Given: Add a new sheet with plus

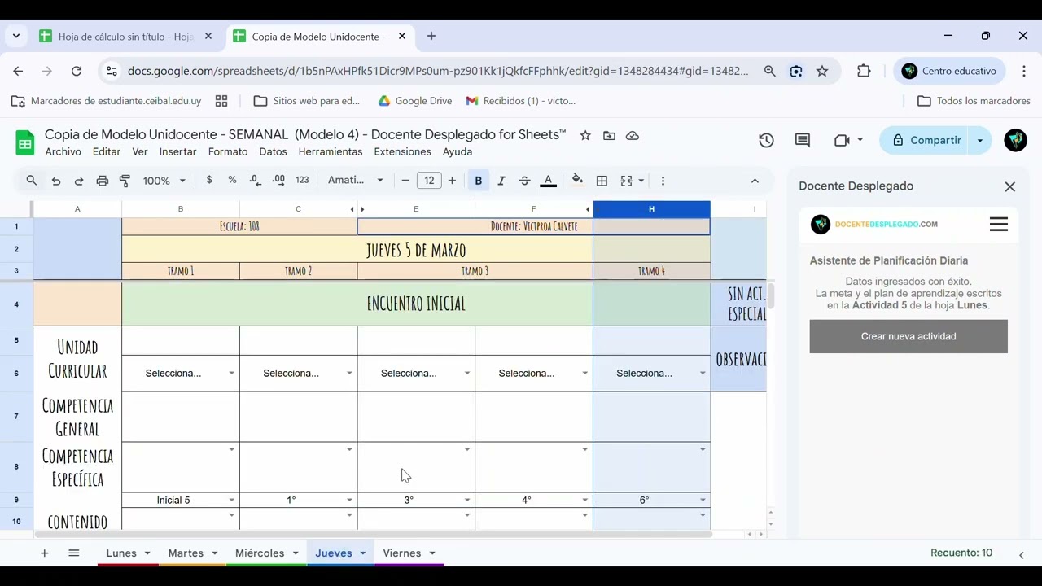Looking at the screenshot, I should 45,553.
